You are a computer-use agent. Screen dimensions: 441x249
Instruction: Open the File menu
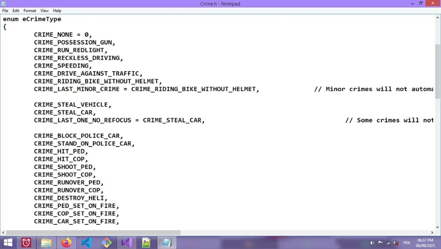[5, 11]
